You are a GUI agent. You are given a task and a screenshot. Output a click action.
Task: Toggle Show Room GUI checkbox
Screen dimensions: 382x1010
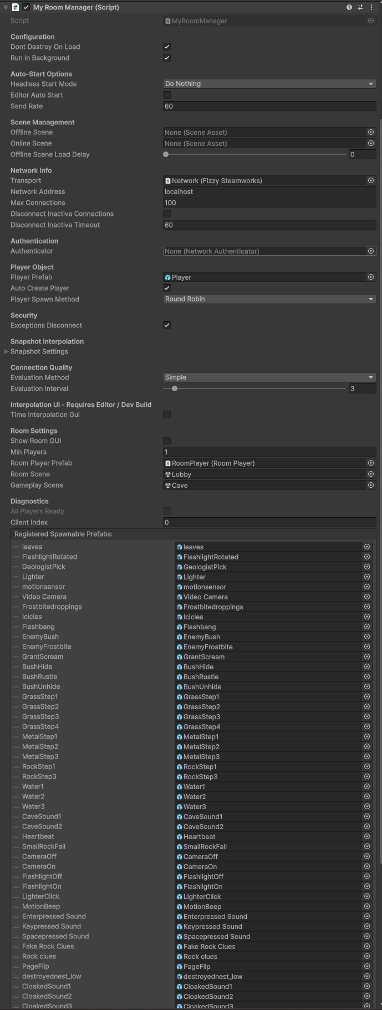point(167,441)
